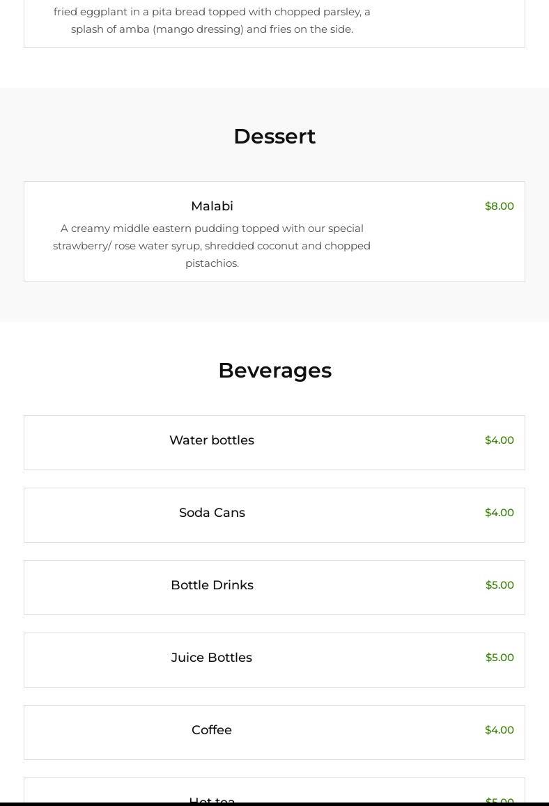Click the Hot tea item
This screenshot has width=549, height=806.
point(212,800)
